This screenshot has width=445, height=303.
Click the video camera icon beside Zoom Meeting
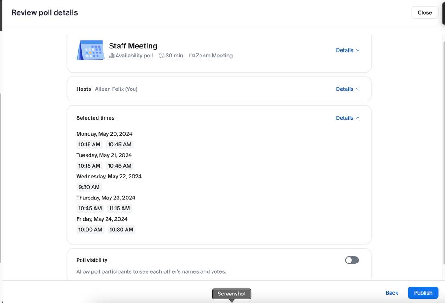pyautogui.click(x=192, y=55)
